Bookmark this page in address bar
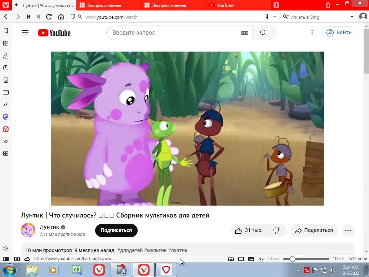 click(x=266, y=17)
